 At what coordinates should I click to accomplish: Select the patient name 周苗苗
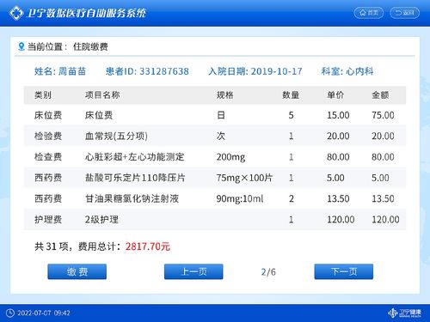[x=72, y=71]
